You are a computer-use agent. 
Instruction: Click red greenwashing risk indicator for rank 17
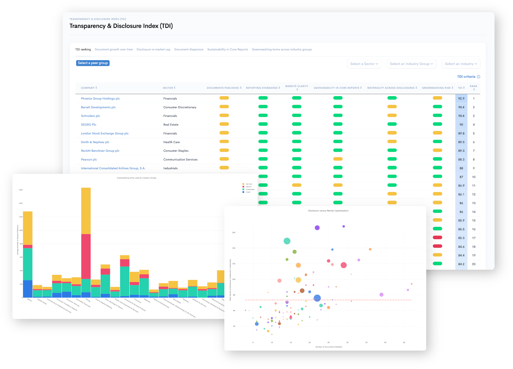coord(437,237)
